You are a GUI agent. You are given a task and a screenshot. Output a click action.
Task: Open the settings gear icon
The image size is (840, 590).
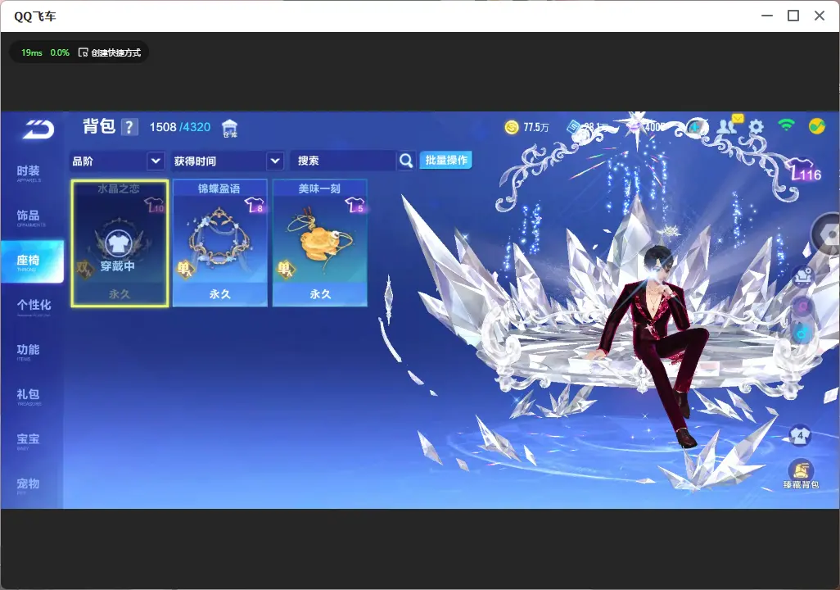pyautogui.click(x=756, y=127)
